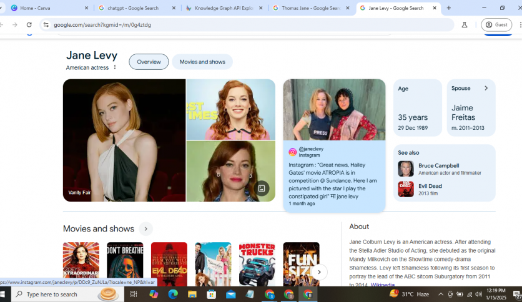Close the Home - Canva tab

(87, 8)
